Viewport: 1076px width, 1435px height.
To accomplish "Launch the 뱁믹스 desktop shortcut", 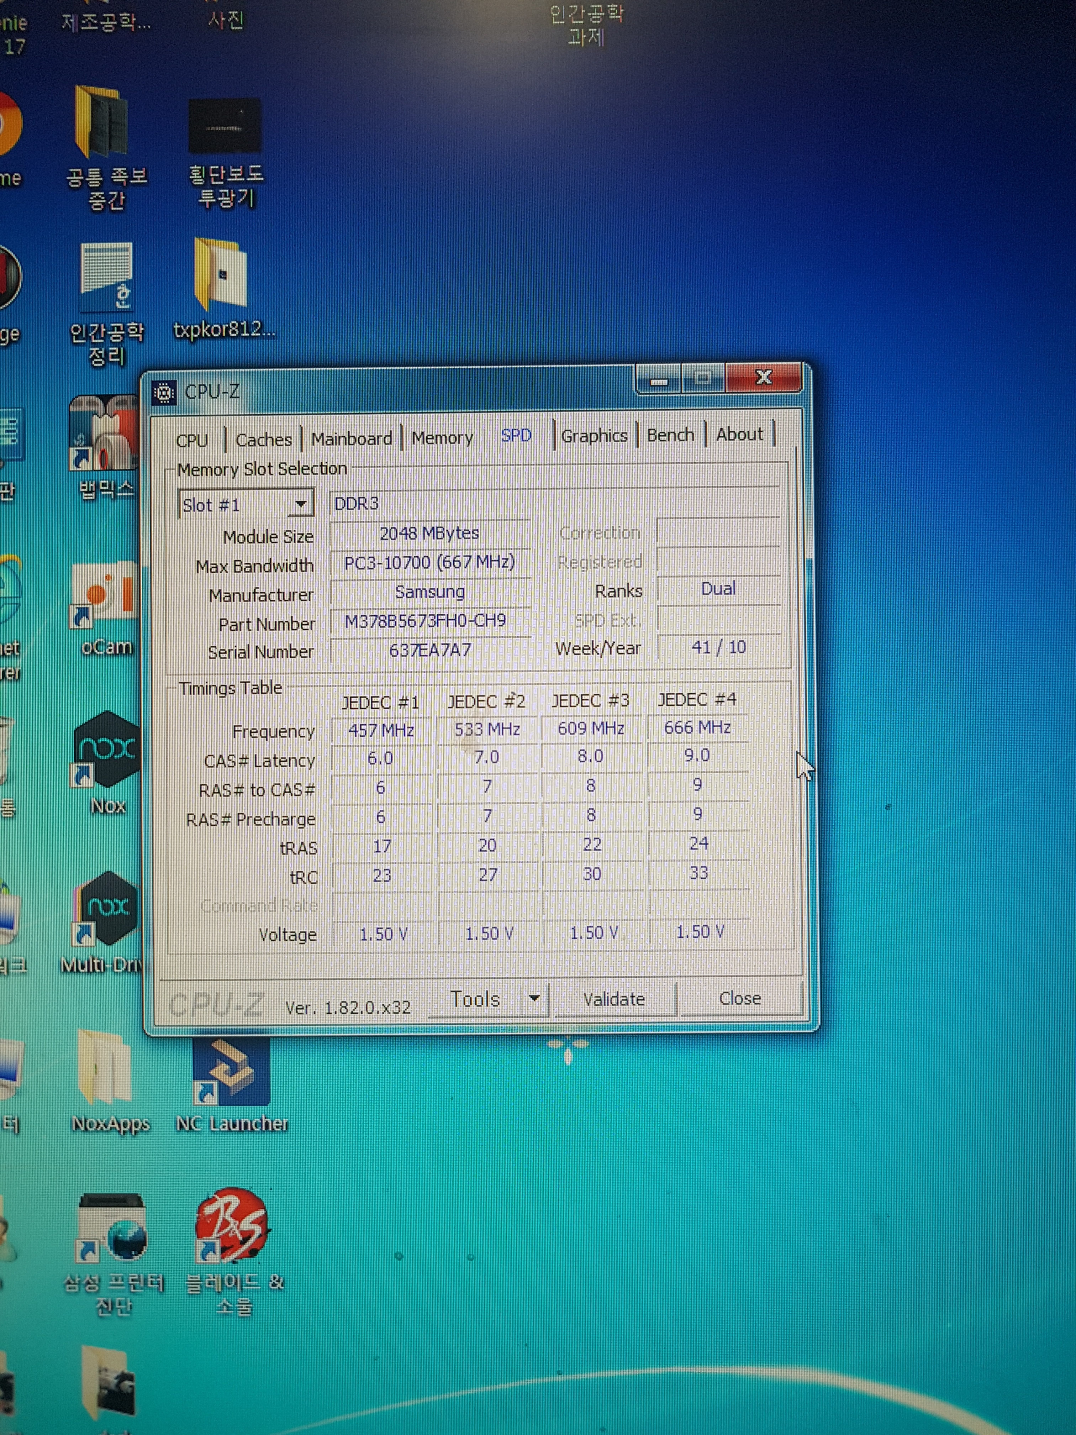I will pyautogui.click(x=104, y=433).
